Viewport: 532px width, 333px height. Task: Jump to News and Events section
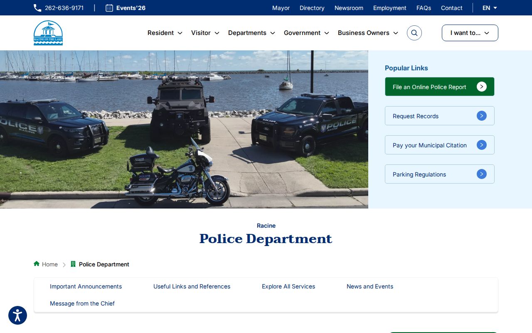[370, 286]
